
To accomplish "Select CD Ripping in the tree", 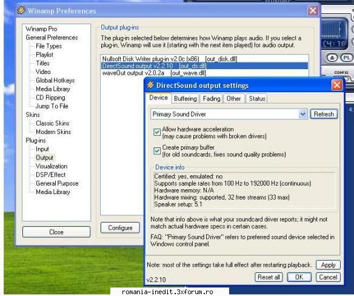I will [50, 98].
